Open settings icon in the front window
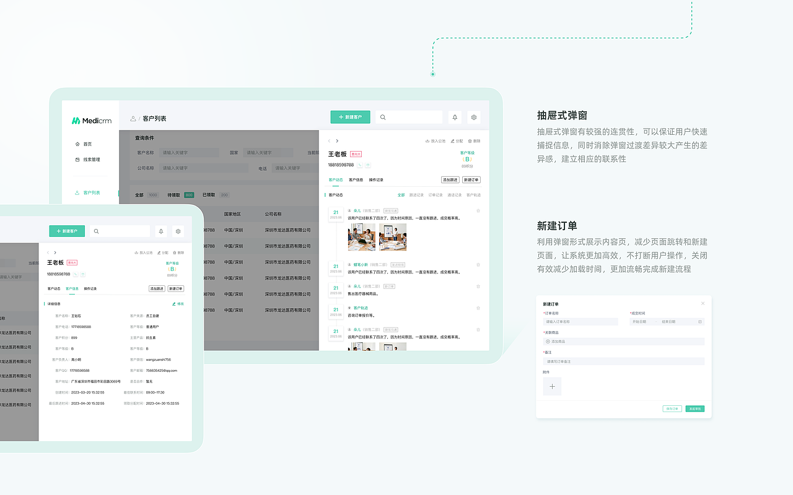The width and height of the screenshot is (793, 495). 178,231
